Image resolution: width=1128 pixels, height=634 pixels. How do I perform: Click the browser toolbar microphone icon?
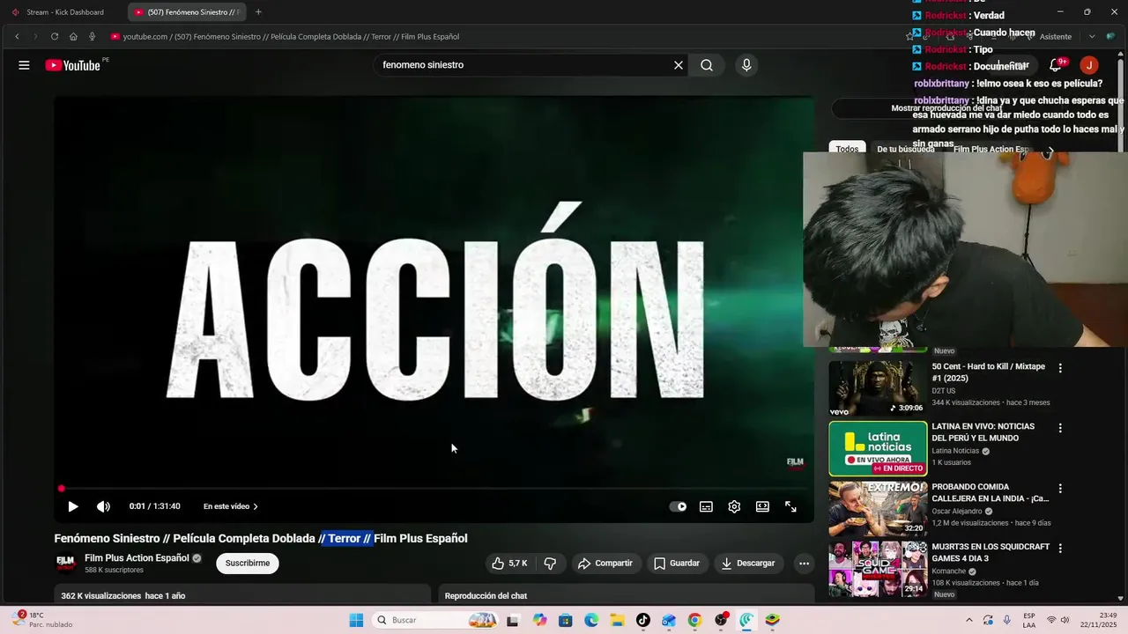(92, 36)
